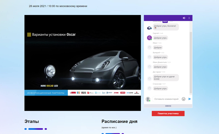The image size is (219, 134).
Task: Click Иван Дементьев's 'Доброе утро' message
Action: tap(160, 67)
